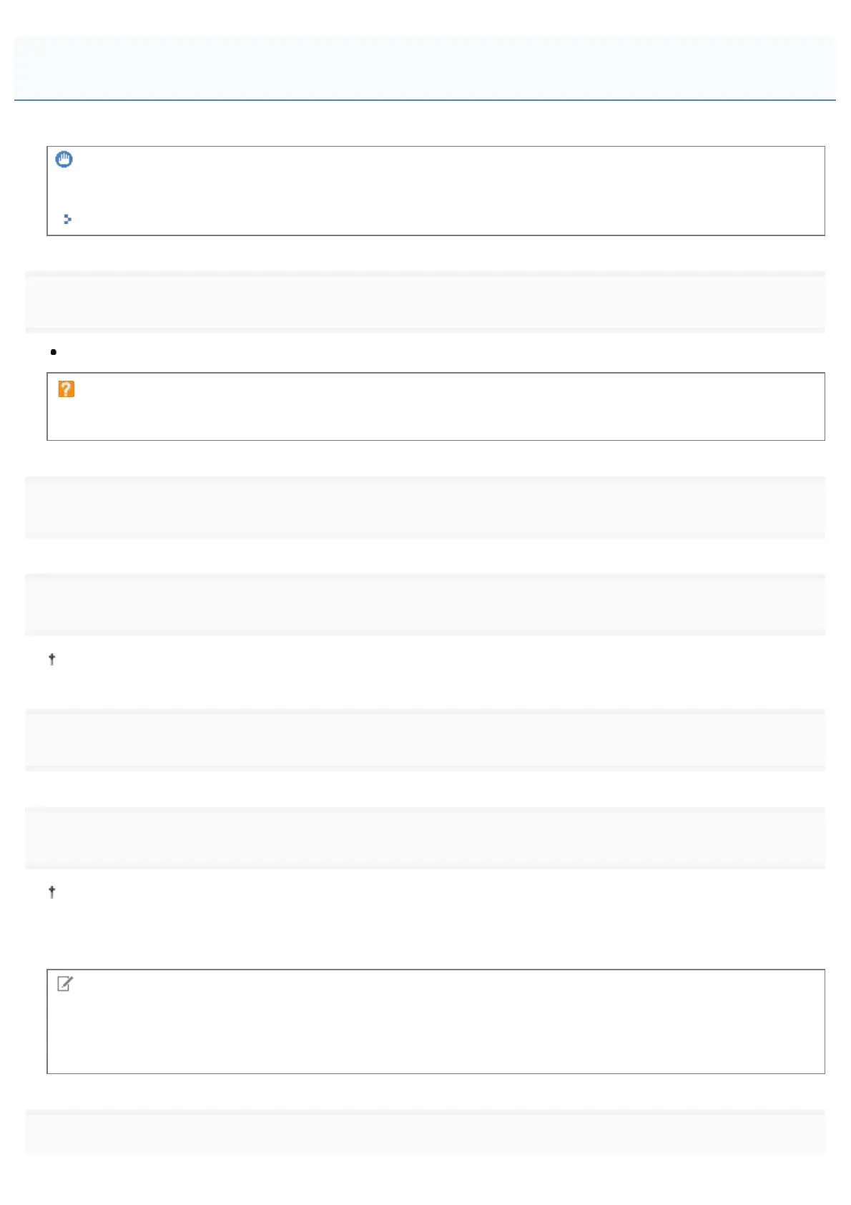The width and height of the screenshot is (851, 1205).
Task: Select the box containing the hand icon
Action: (436, 191)
